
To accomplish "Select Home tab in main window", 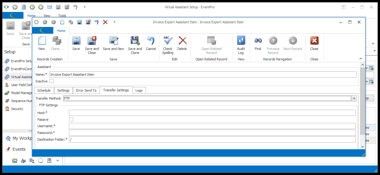I will click(x=31, y=16).
